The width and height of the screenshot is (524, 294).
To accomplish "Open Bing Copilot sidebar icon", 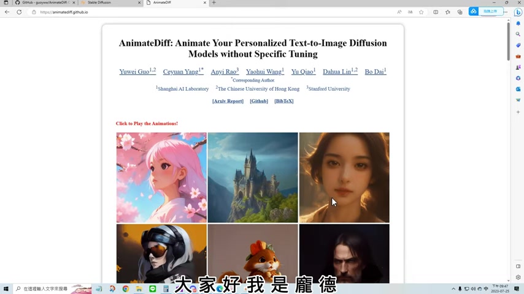I will pos(518,12).
